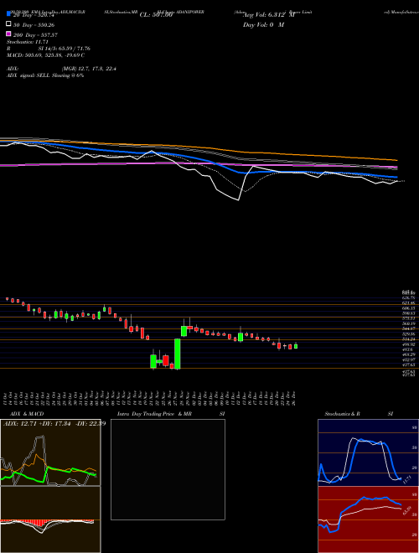The image size is (419, 553).
Task: Click the 'Stochastics & R' panel title
Action: (x=343, y=414)
